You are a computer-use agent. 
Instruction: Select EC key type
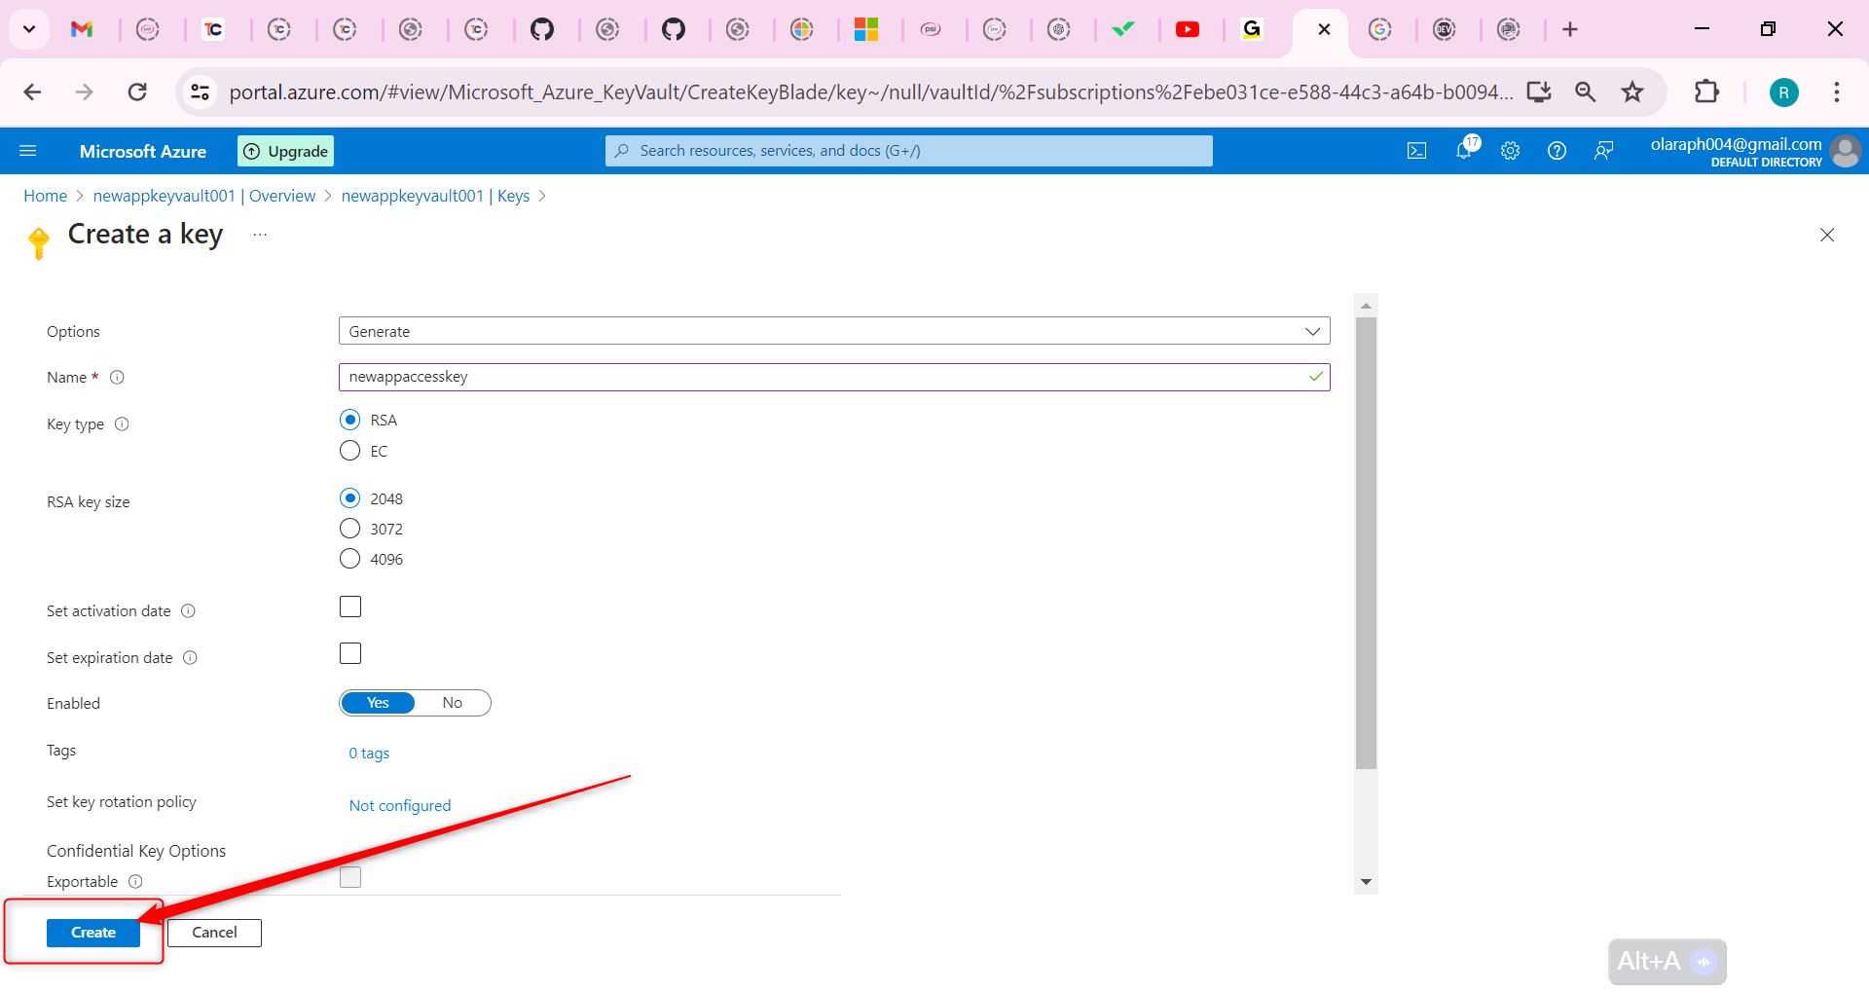[x=350, y=451]
